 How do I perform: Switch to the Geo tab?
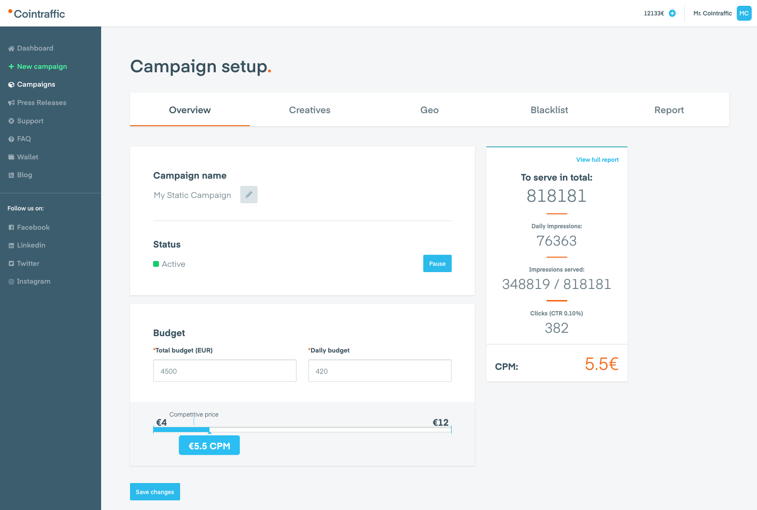(430, 110)
